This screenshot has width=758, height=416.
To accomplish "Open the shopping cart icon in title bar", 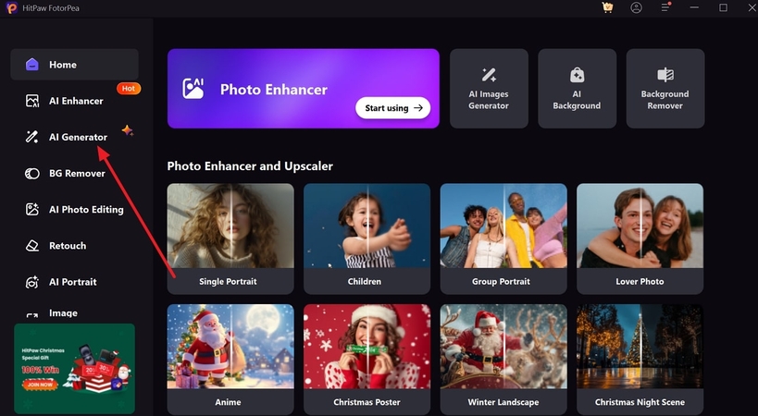I will point(607,7).
